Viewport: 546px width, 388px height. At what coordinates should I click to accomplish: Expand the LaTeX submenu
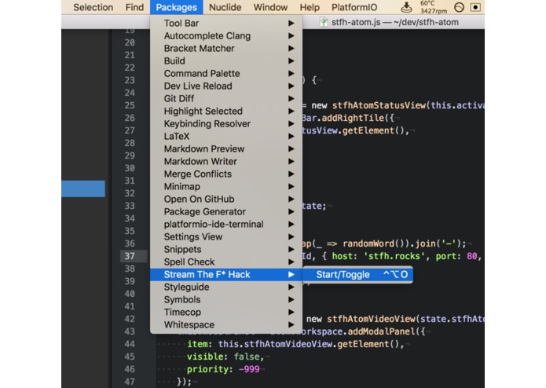(226, 136)
